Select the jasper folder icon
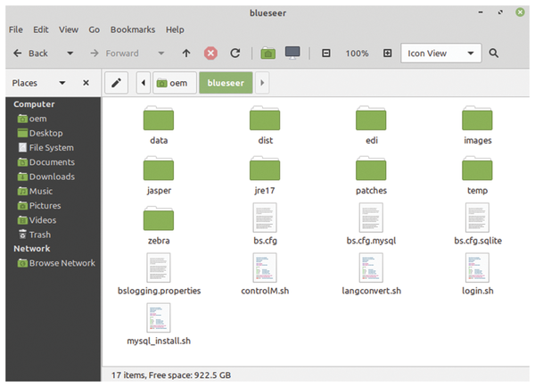Viewport: 535px width, 387px height. (x=159, y=169)
